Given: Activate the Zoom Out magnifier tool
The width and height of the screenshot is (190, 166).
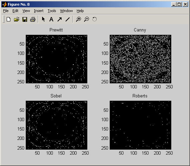Looking at the screenshot, I should coord(87,19).
